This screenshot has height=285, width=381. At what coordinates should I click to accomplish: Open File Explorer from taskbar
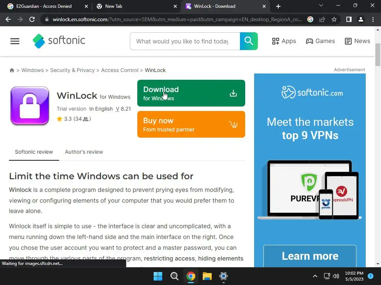pyautogui.click(x=207, y=276)
